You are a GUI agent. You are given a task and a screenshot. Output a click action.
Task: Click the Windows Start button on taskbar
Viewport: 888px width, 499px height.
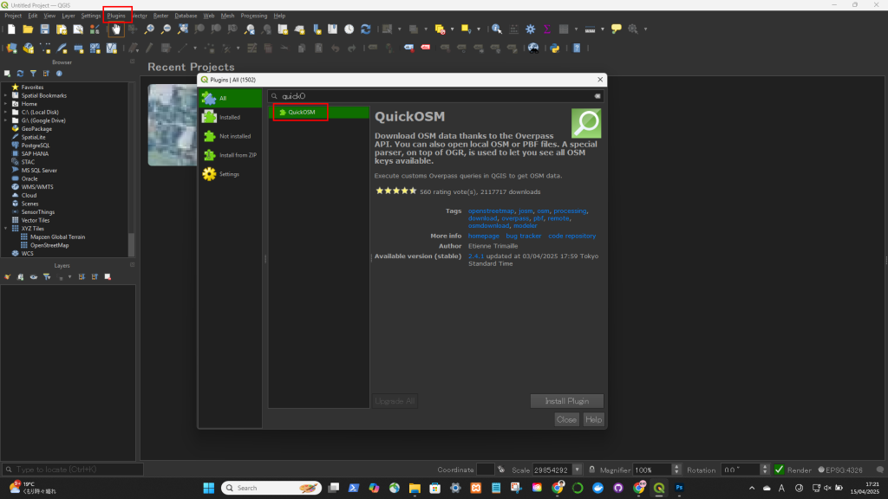207,488
